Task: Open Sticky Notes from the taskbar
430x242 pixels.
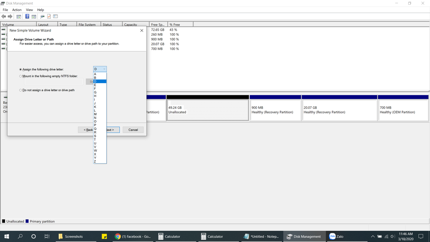Action: pos(104,236)
